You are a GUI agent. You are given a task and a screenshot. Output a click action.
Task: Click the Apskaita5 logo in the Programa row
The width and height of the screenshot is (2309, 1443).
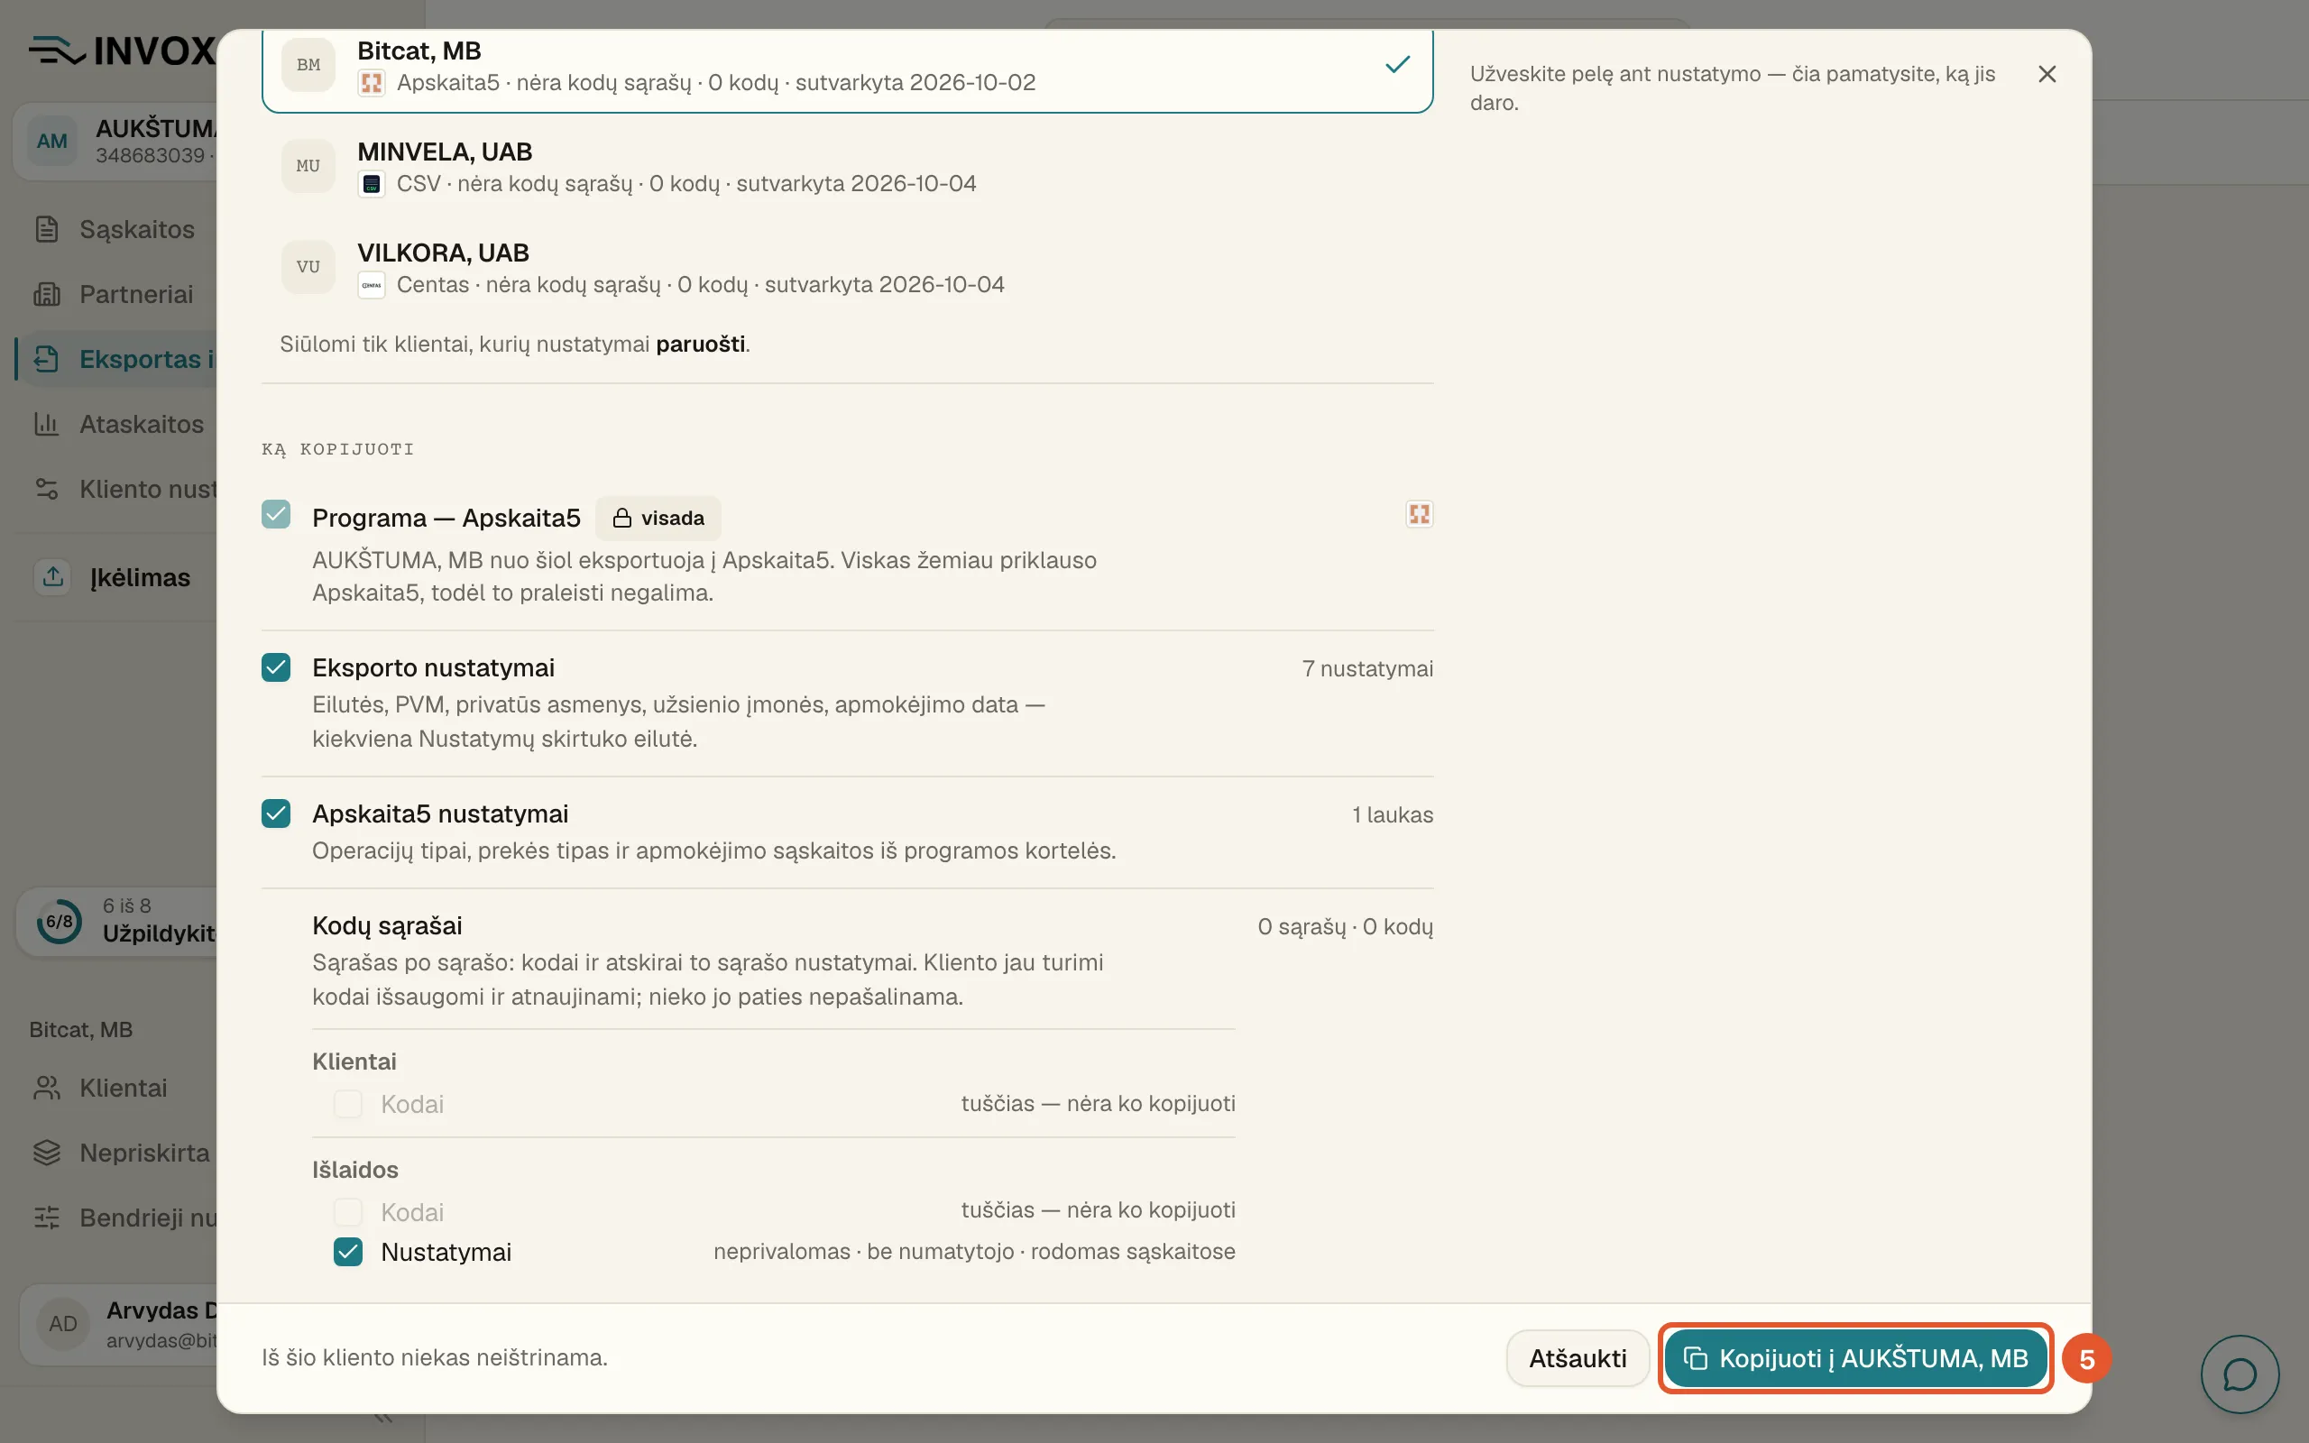(1419, 514)
